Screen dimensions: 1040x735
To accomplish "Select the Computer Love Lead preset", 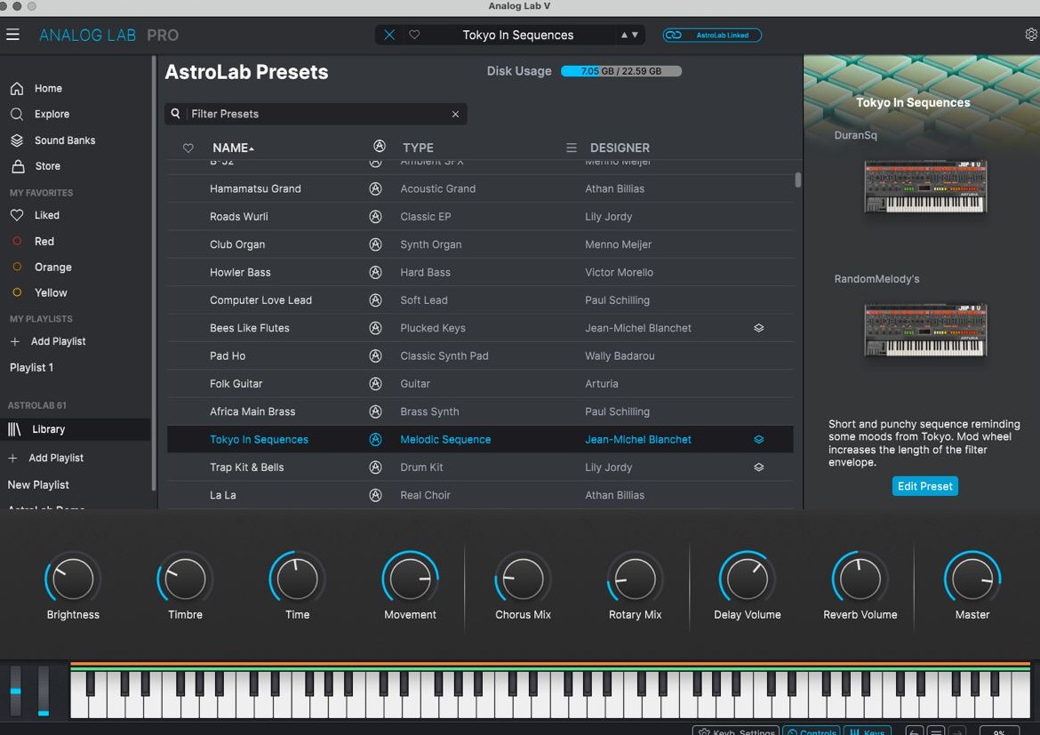I will [480, 300].
